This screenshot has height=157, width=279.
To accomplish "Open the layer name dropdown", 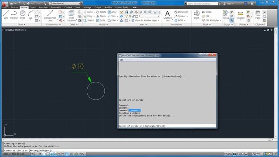I will 147,16.
